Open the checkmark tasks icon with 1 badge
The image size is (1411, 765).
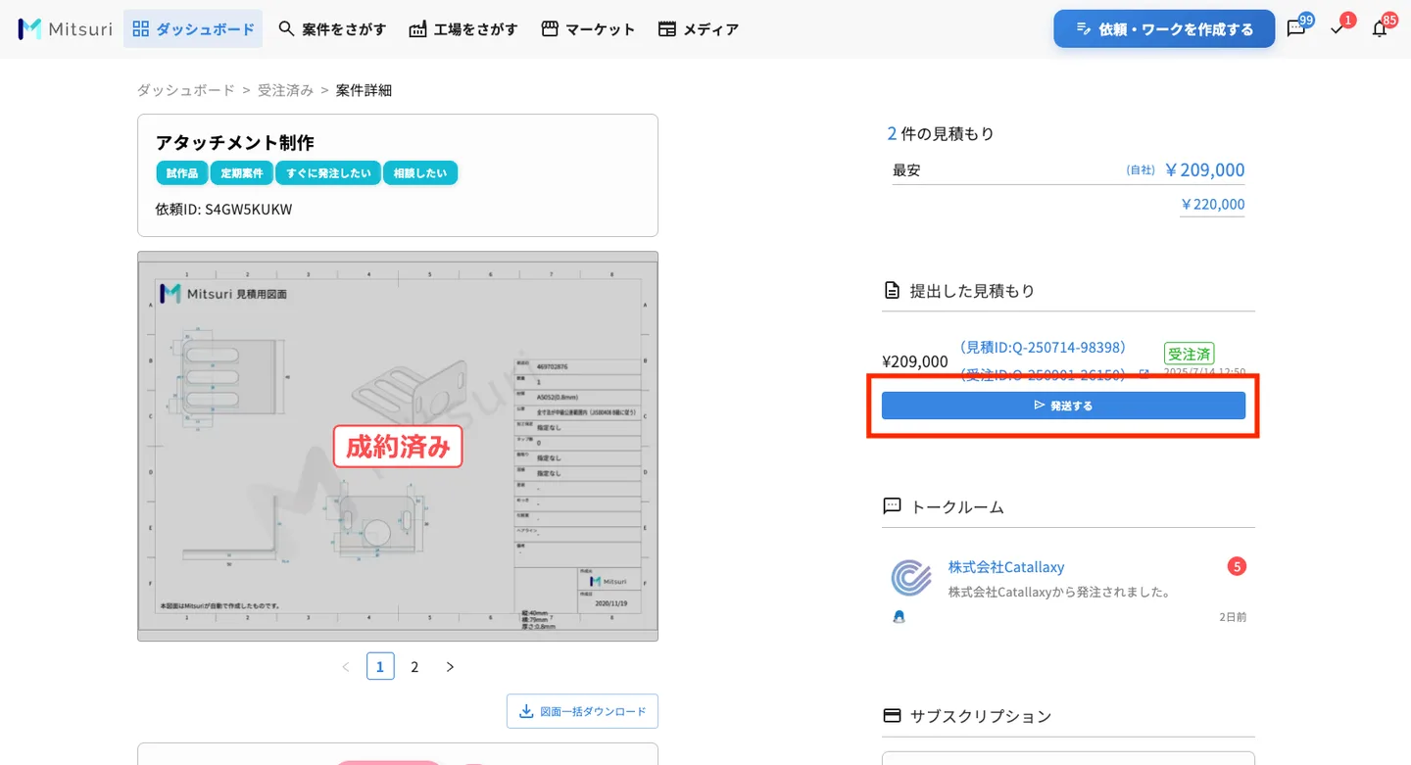[x=1338, y=29]
